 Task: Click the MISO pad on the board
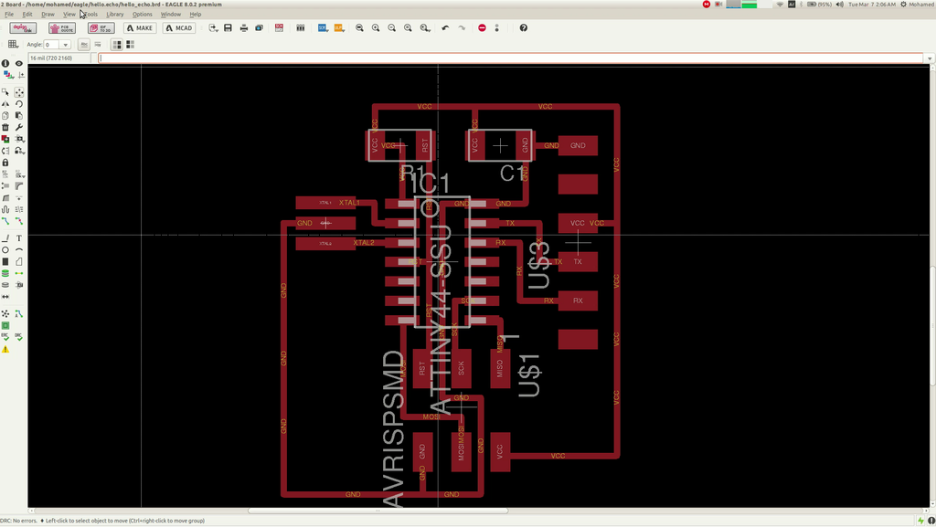coord(500,368)
